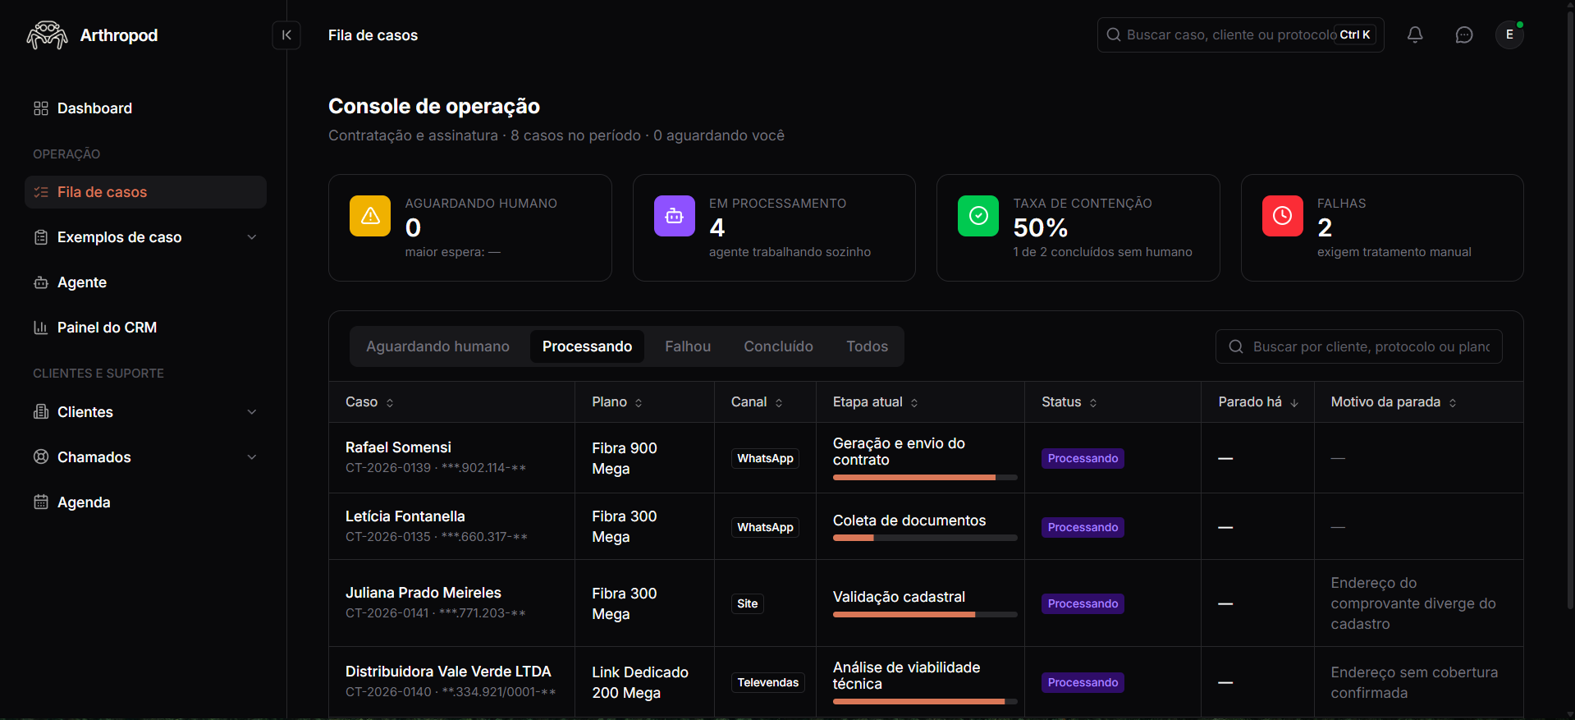Sort the table by Parado há column
The height and width of the screenshot is (720, 1575).
(x=1258, y=402)
